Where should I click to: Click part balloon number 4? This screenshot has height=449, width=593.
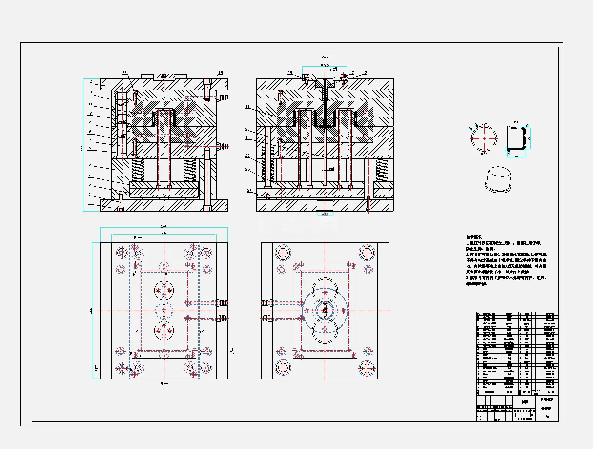coord(90,176)
